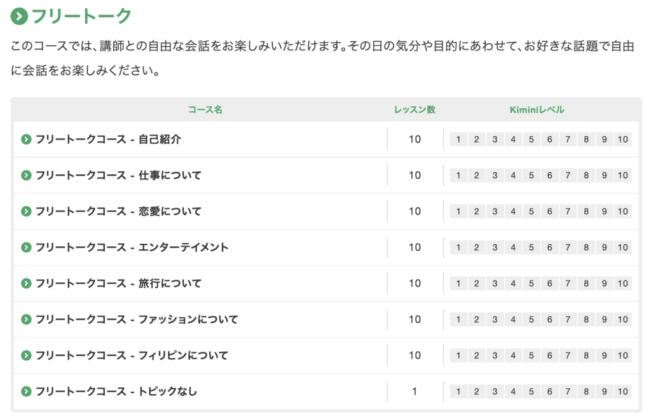Select level 10 box in 自己紹介 row
This screenshot has height=420, width=651.
pos(623,139)
